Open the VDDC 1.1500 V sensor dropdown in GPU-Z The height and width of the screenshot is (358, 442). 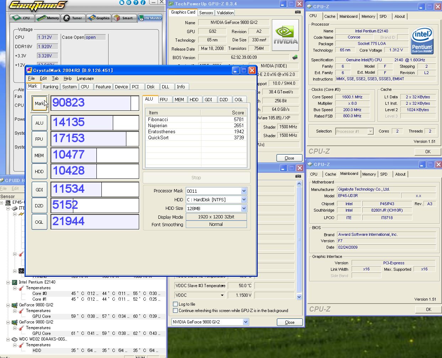(x=222, y=295)
